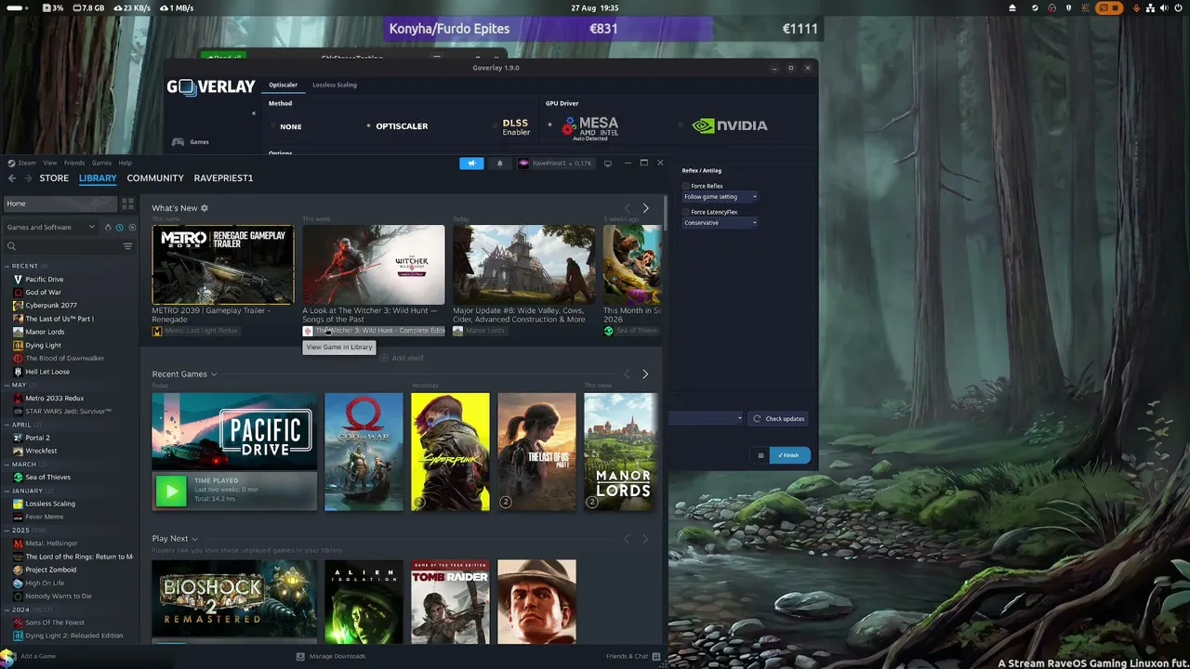This screenshot has width=1190, height=669.
Task: Enable the Force Reflex checkbox
Action: [686, 187]
